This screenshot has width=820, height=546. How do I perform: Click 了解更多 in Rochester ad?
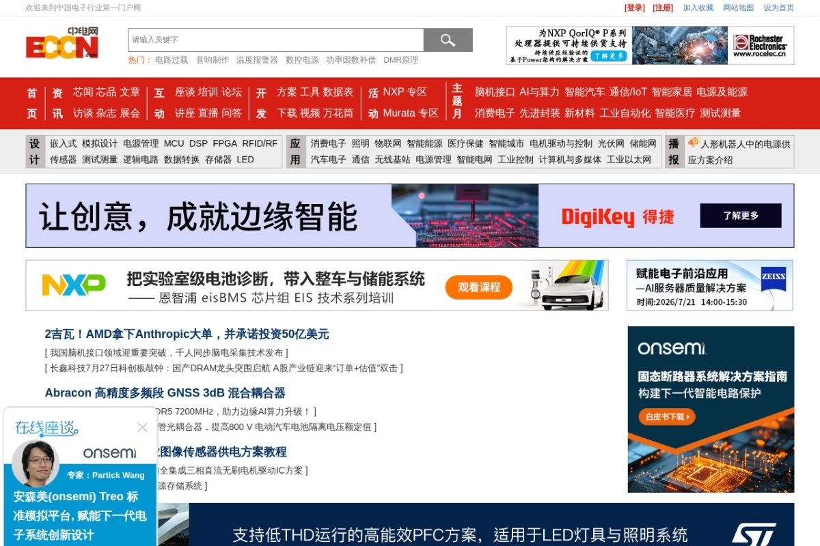tap(609, 55)
